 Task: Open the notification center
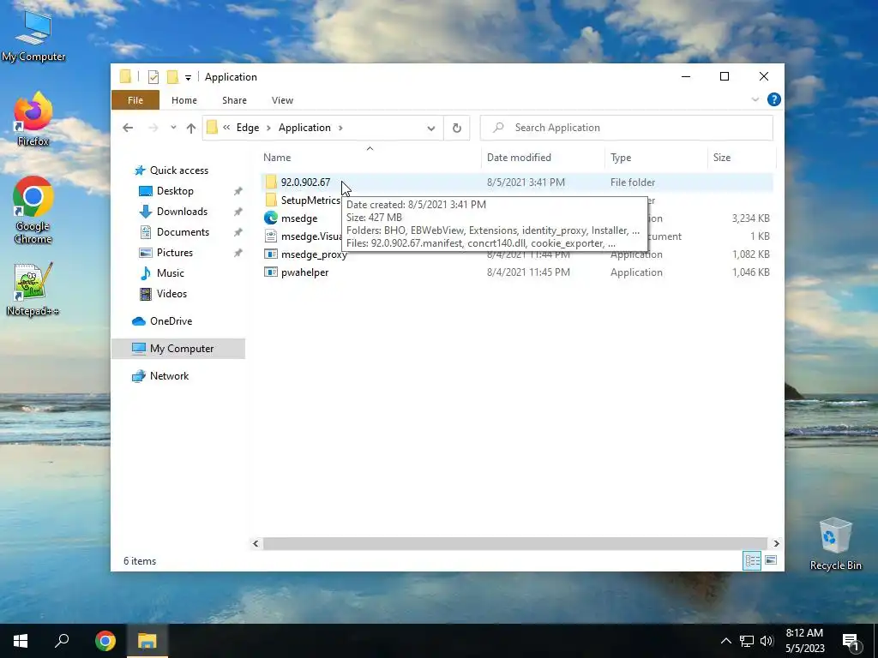click(851, 642)
